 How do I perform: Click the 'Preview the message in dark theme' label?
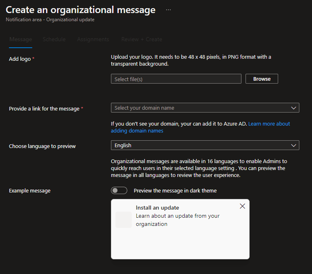(x=175, y=190)
